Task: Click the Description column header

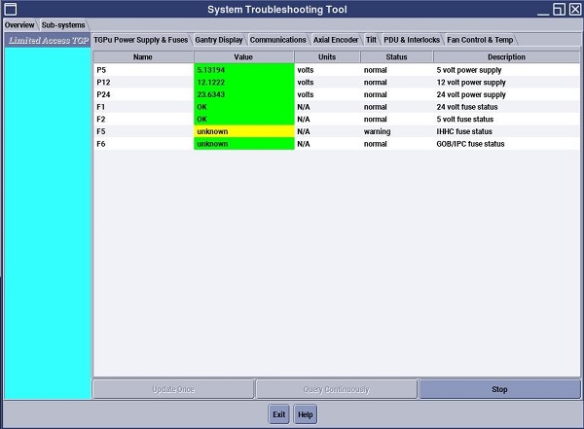Action: point(506,57)
